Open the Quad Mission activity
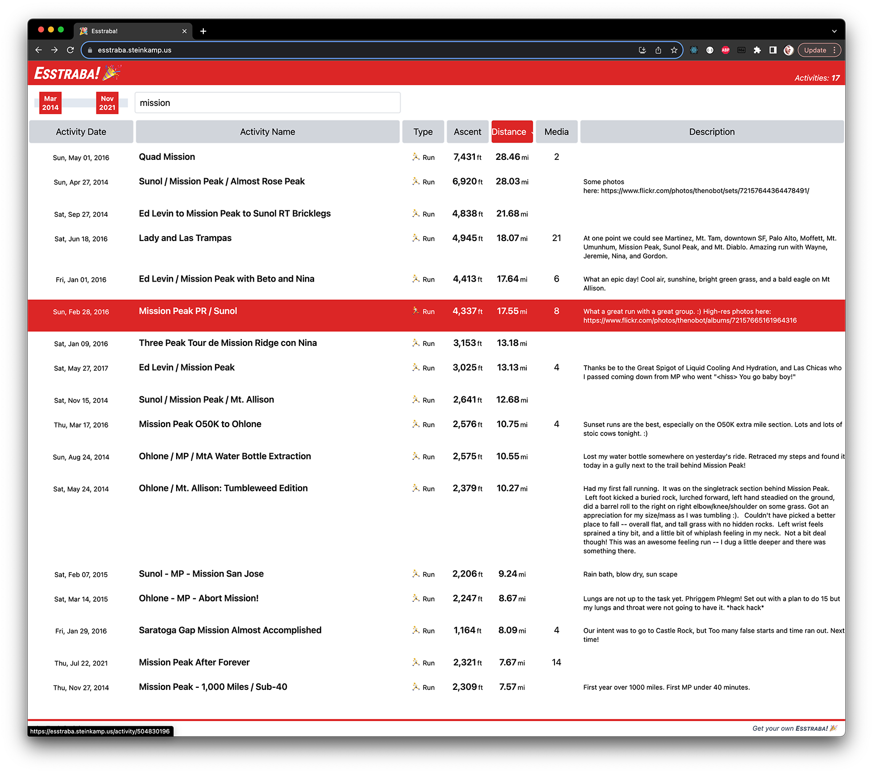 point(167,157)
